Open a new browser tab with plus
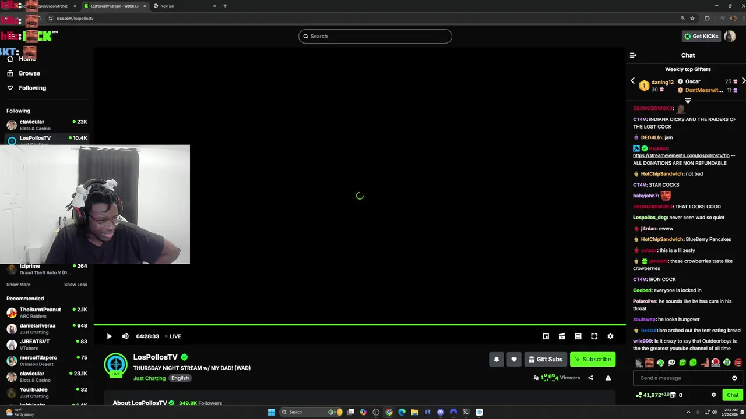The image size is (746, 419). pyautogui.click(x=225, y=6)
